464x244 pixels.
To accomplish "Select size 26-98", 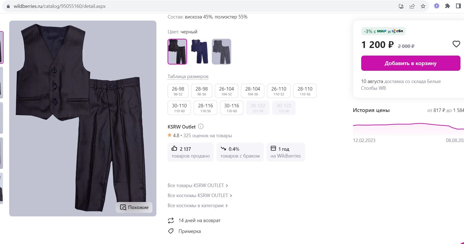I will [178, 91].
